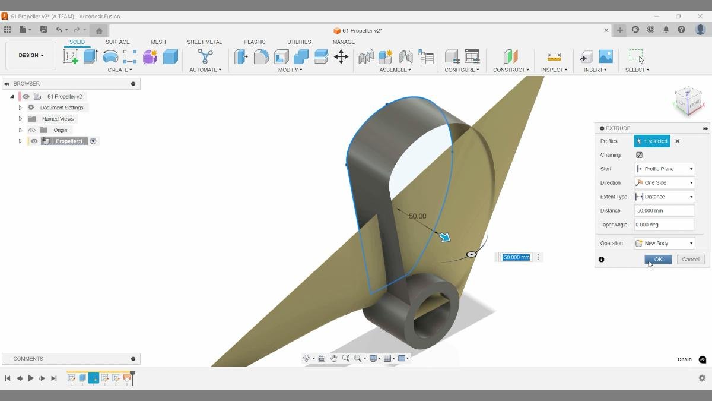This screenshot has height=401, width=712.
Task: Select the -50.000 mm distance input field
Action: (x=664, y=210)
